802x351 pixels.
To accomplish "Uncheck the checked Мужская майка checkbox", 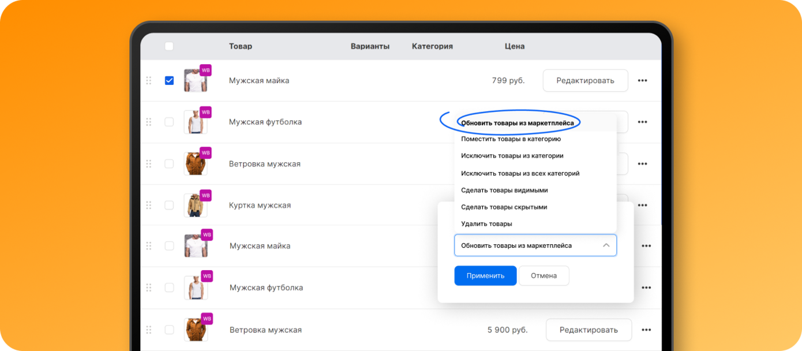I will pos(169,81).
